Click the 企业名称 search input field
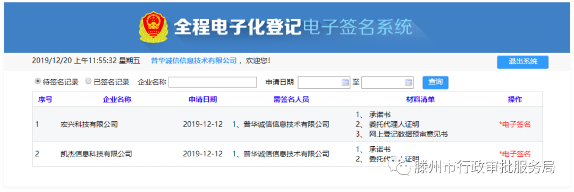This screenshot has height=192, width=574. 213,82
